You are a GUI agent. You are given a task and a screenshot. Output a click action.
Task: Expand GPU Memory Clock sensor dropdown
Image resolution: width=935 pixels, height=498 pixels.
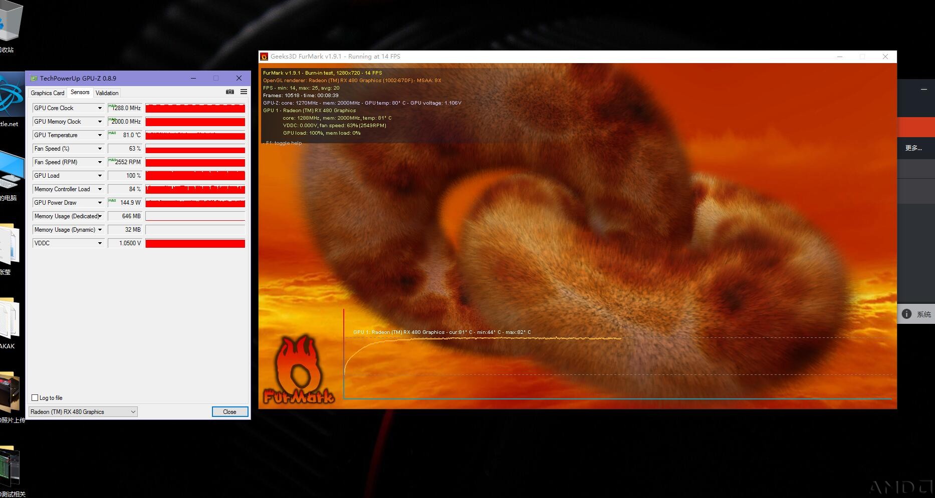(100, 122)
